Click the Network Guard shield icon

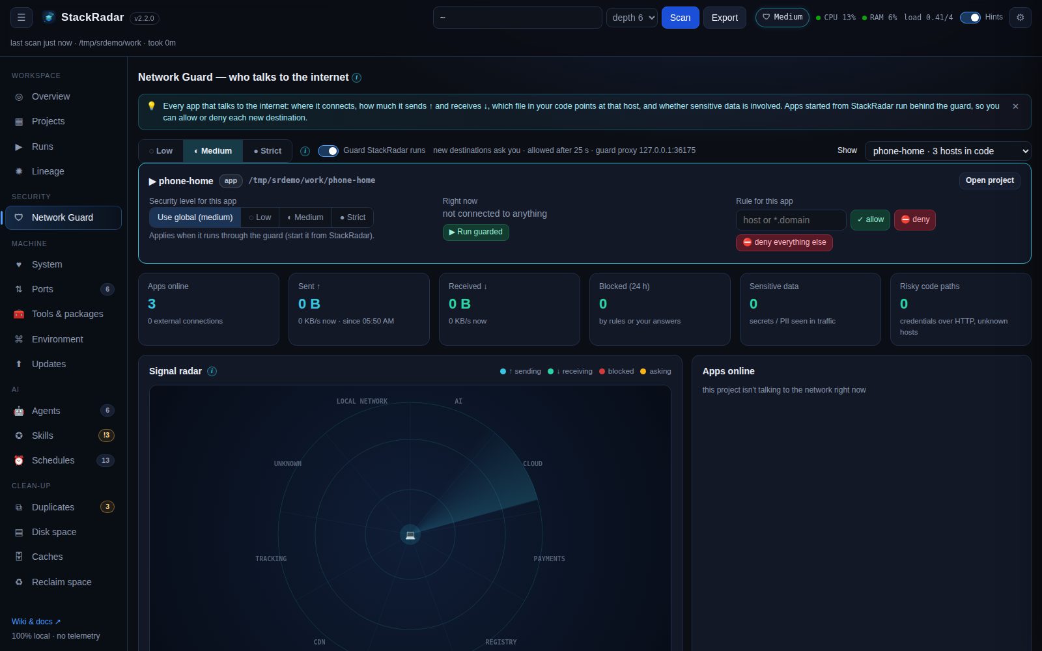(19, 217)
